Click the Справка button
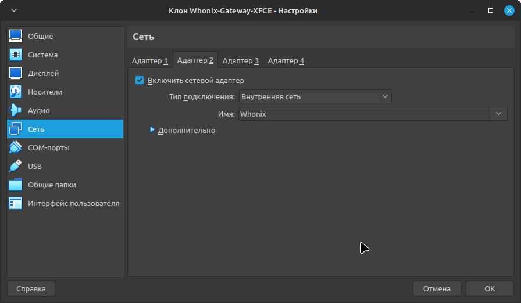 point(31,288)
